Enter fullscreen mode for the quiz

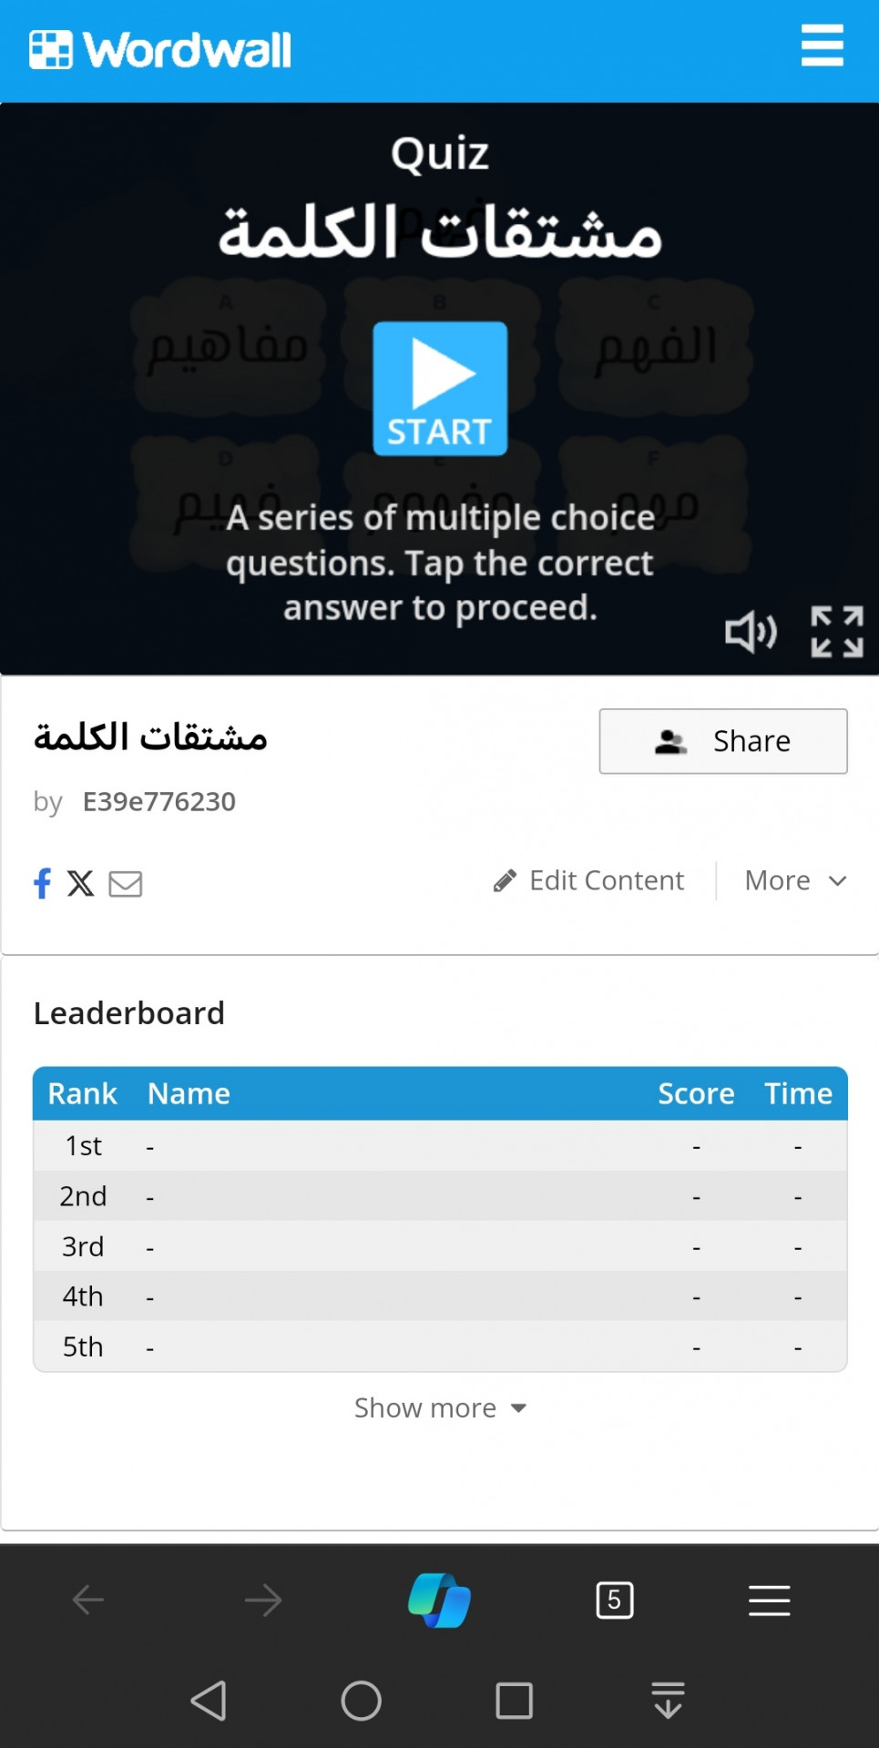tap(836, 631)
